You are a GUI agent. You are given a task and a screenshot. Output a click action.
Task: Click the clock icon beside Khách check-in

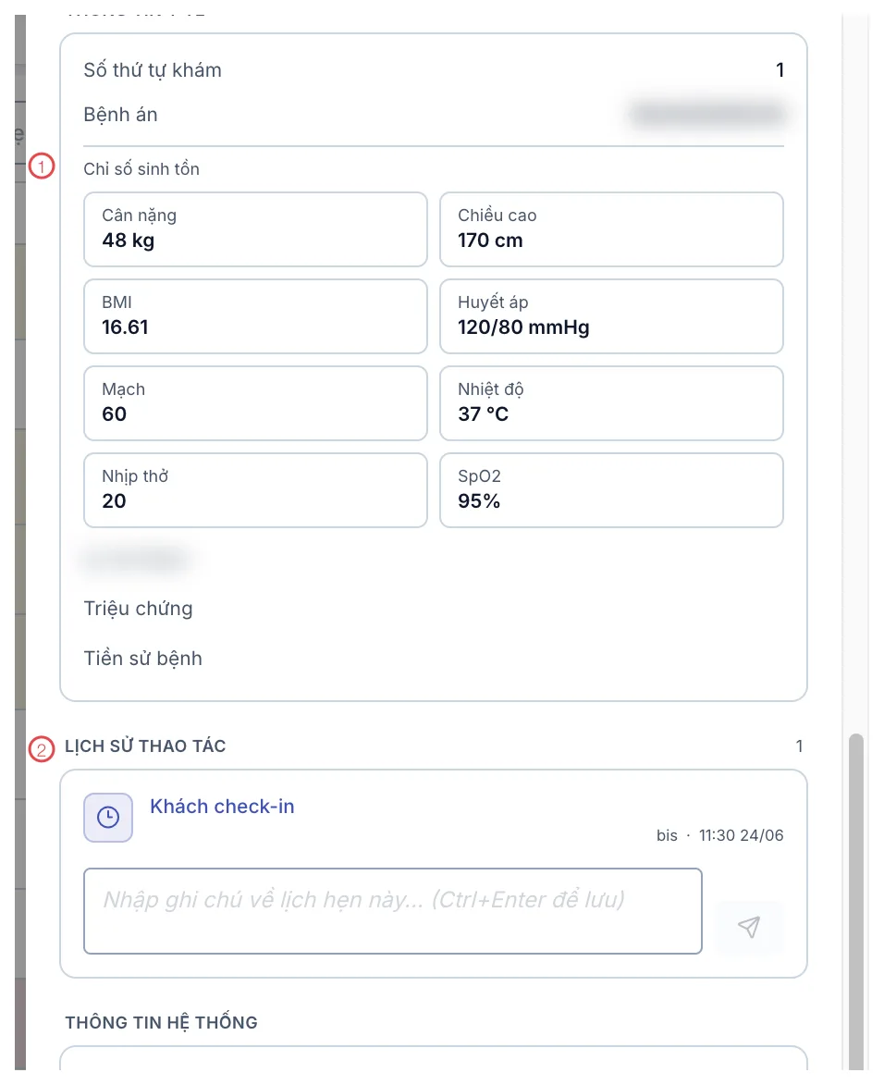click(x=108, y=817)
